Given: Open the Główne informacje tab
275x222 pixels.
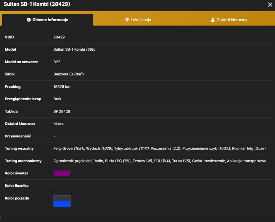Looking at the screenshot, I should (x=48, y=20).
